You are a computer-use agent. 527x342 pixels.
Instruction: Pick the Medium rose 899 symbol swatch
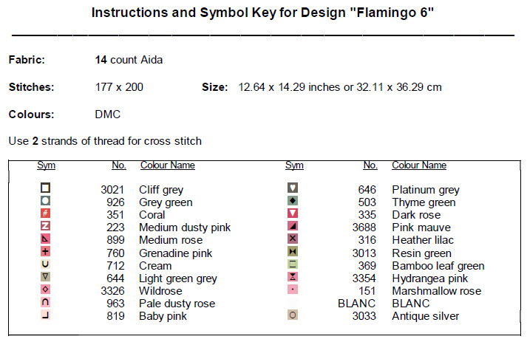(46, 239)
